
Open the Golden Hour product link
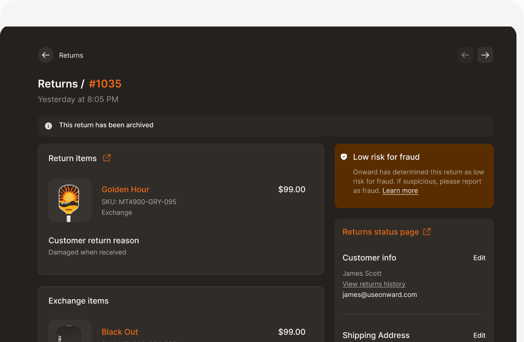point(125,189)
